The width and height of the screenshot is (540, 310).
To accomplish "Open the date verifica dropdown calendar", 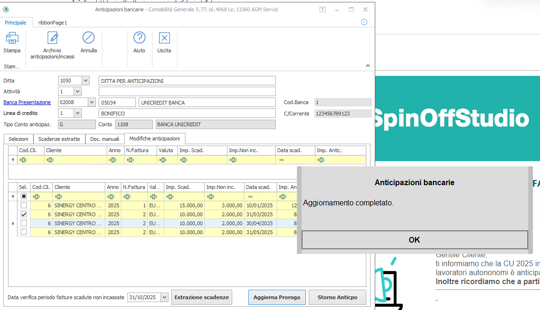I will (x=164, y=297).
